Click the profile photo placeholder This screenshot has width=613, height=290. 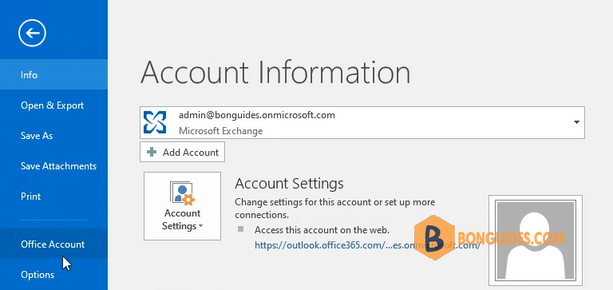536,240
